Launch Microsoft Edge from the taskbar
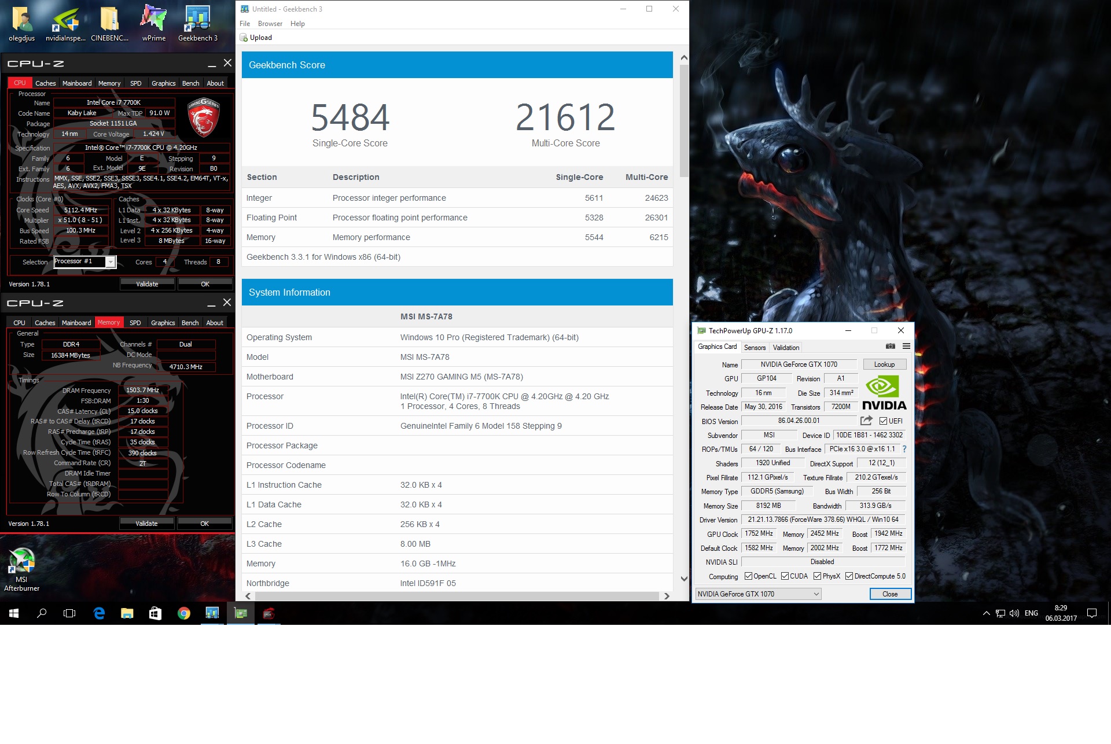The height and width of the screenshot is (744, 1111). [x=99, y=613]
